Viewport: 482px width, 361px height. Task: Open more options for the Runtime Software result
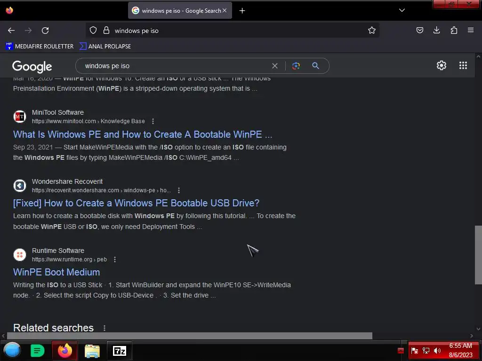pyautogui.click(x=115, y=259)
